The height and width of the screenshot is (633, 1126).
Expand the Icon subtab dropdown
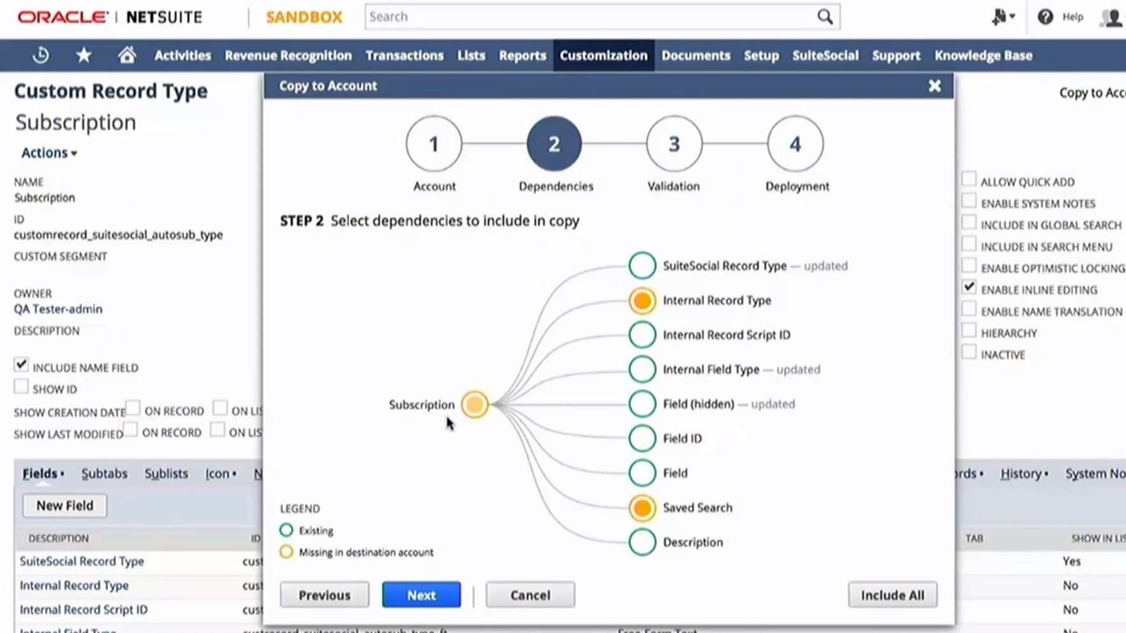pyautogui.click(x=221, y=474)
